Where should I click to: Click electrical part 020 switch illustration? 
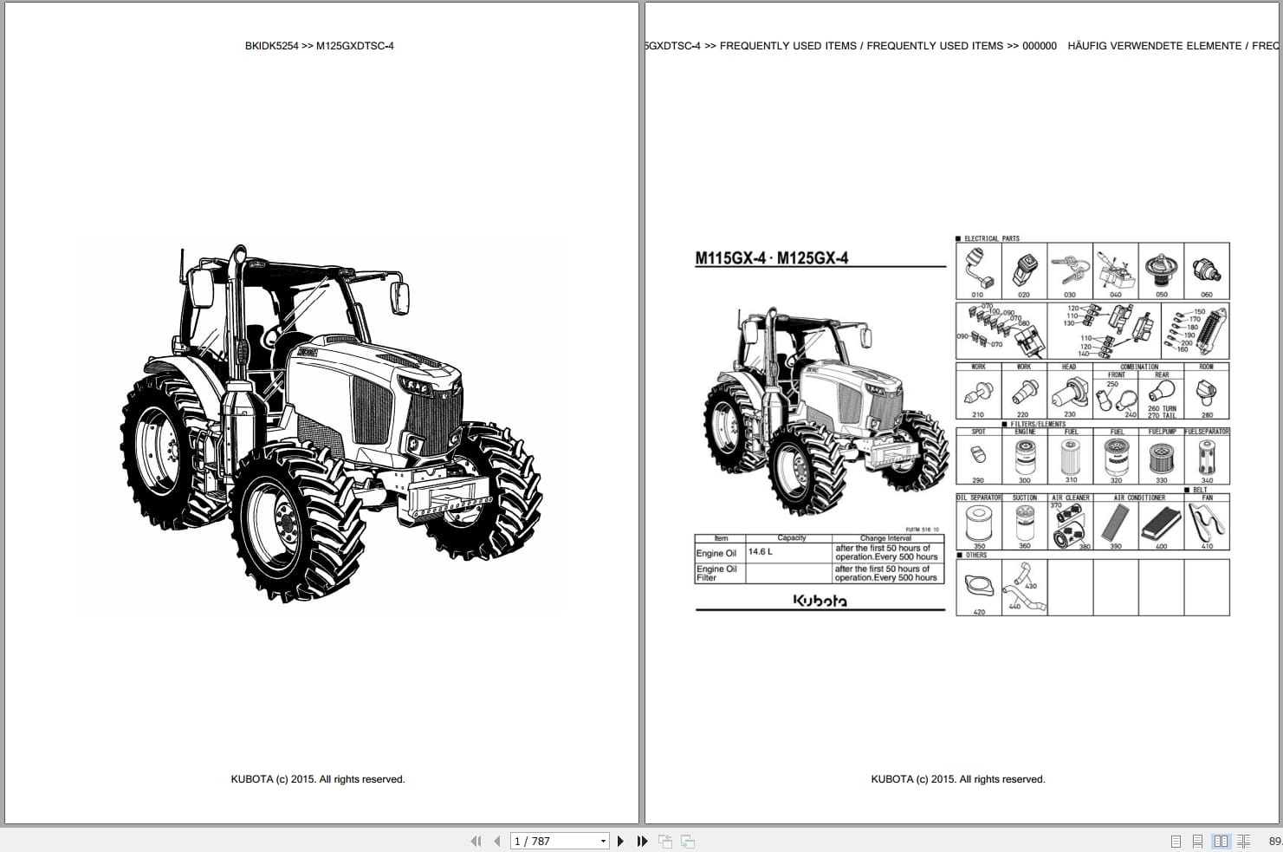coord(1024,271)
